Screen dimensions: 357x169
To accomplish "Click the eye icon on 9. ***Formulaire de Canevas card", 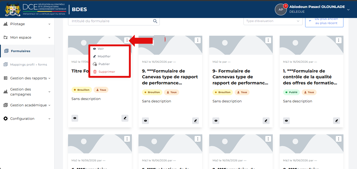I will [145, 121].
